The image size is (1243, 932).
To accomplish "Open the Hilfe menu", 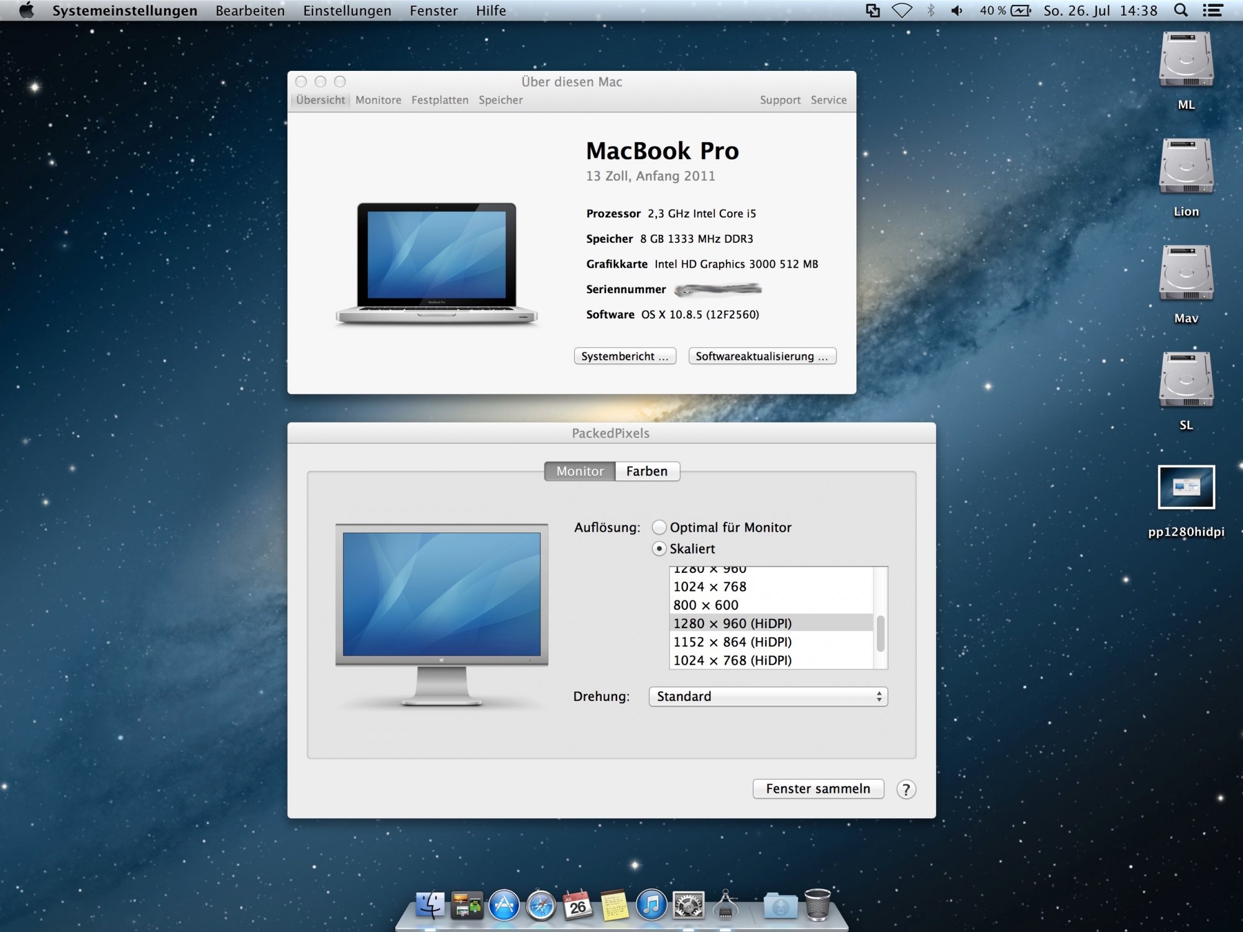I will click(x=490, y=11).
